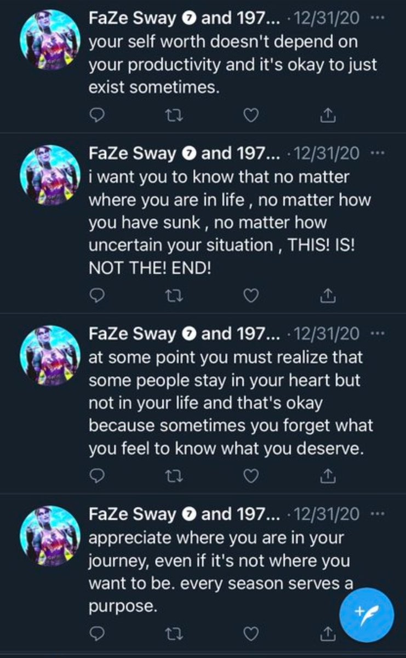Retweet the "stay in your heart" tweet

(x=174, y=476)
